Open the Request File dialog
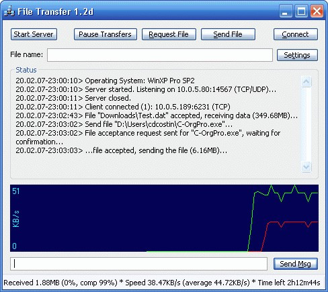This screenshot has height=292, width=328. (x=169, y=34)
